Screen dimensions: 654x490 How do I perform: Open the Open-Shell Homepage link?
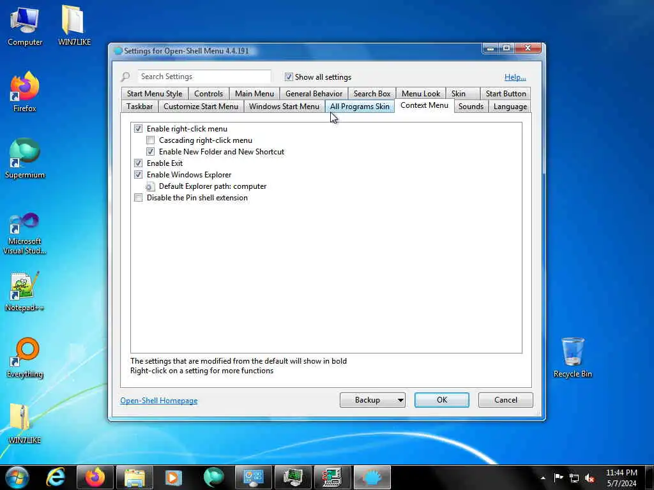tap(159, 401)
